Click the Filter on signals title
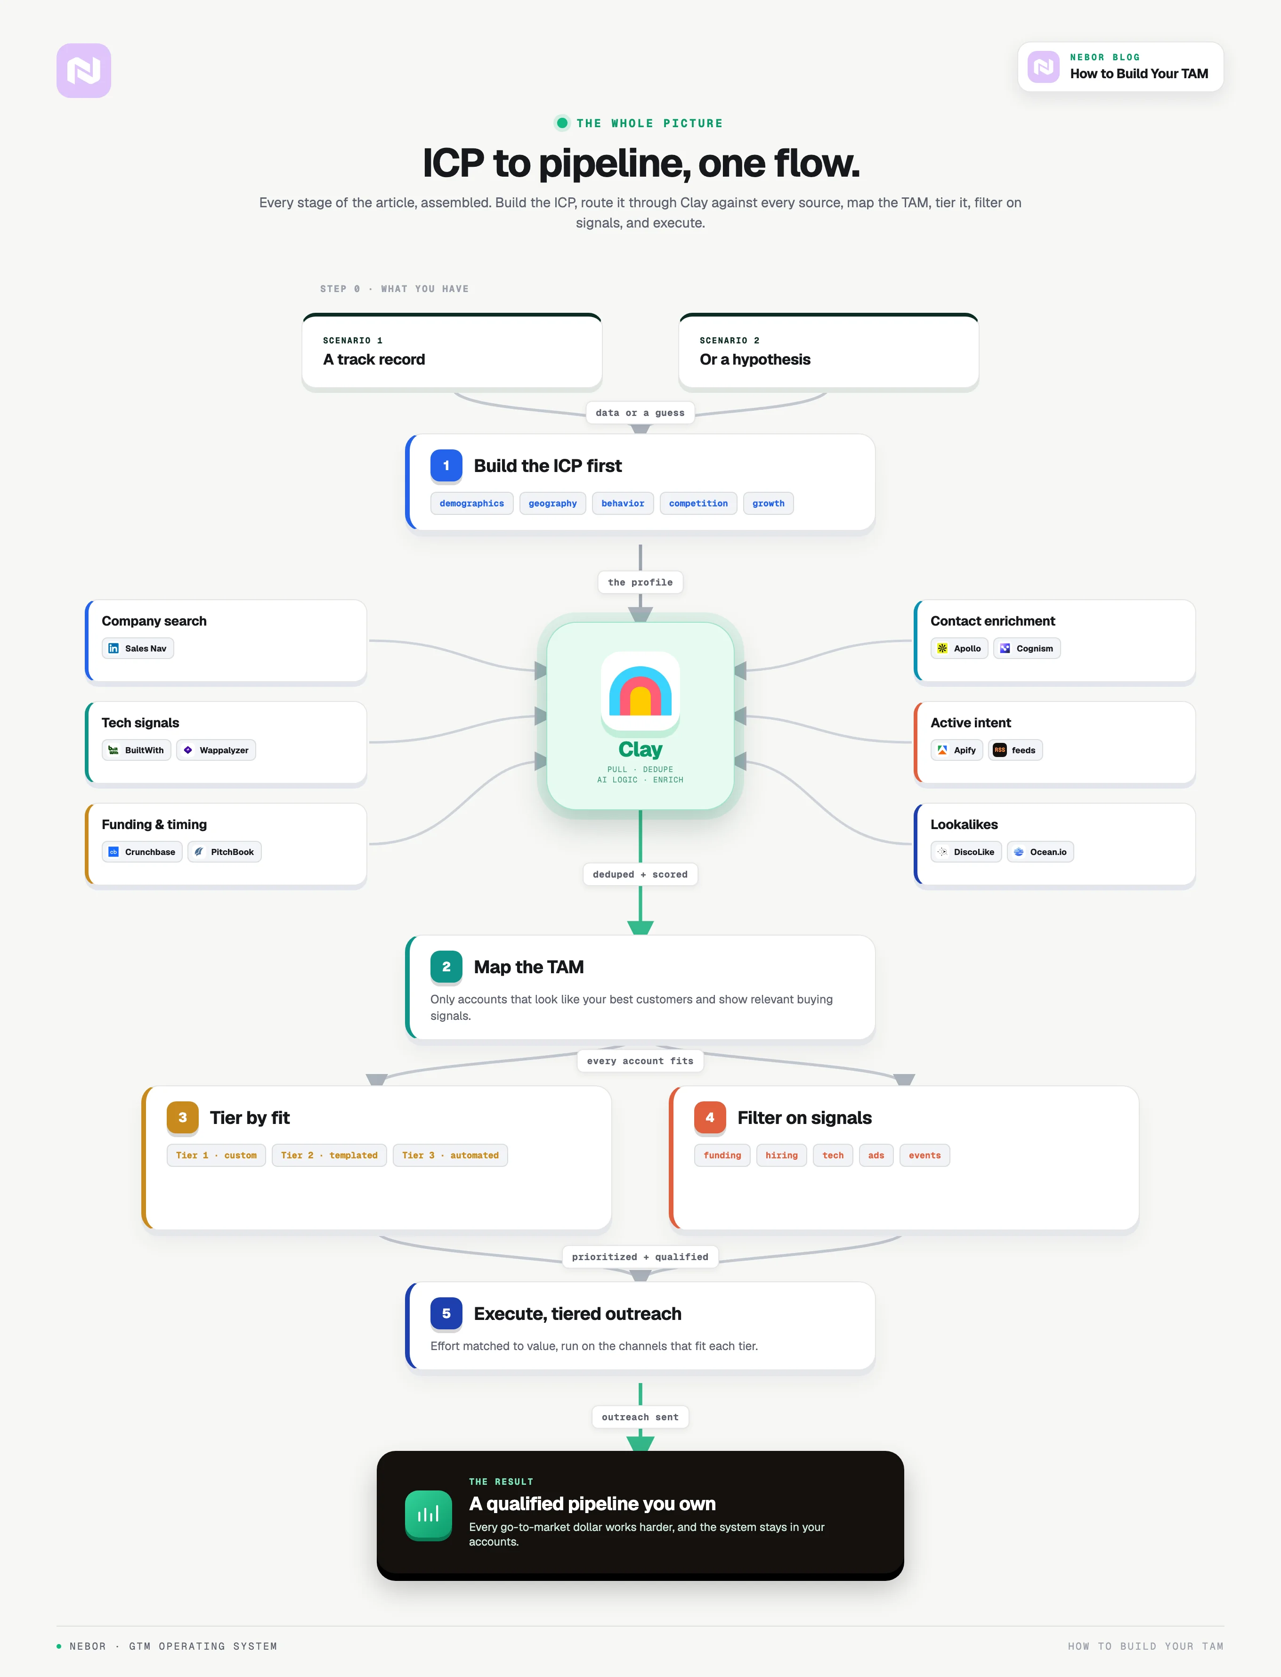Screen dimensions: 1281x1677 pyautogui.click(x=804, y=1118)
